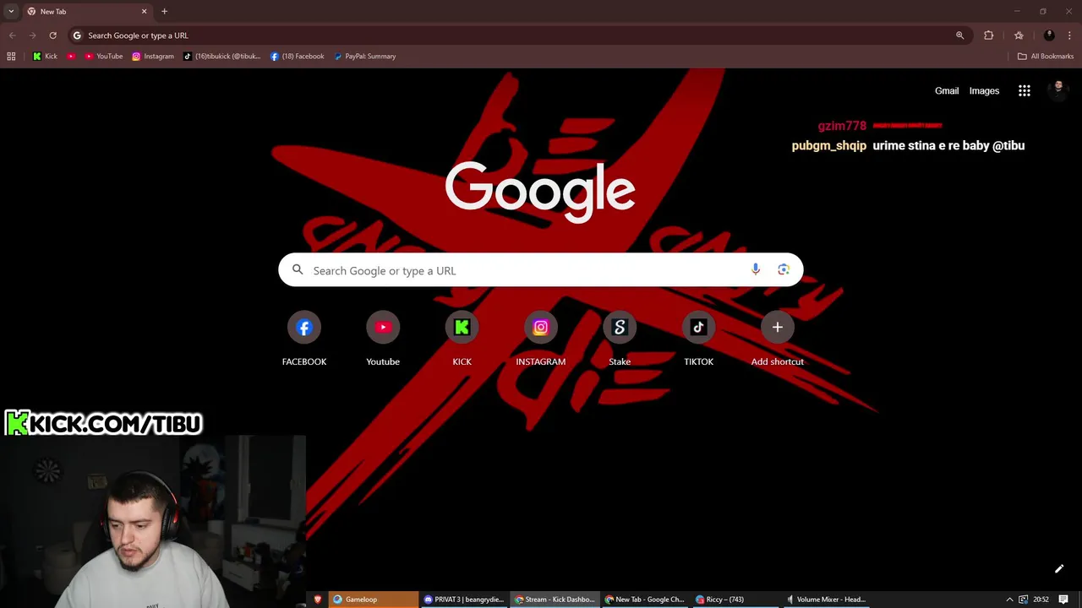
Task: Open the Gmail link
Action: click(947, 90)
